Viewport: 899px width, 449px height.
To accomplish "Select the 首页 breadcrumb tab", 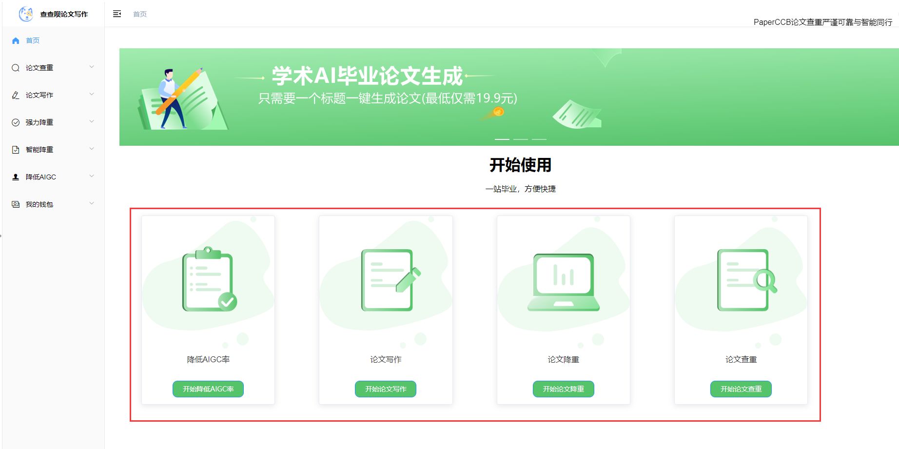I will tap(140, 14).
